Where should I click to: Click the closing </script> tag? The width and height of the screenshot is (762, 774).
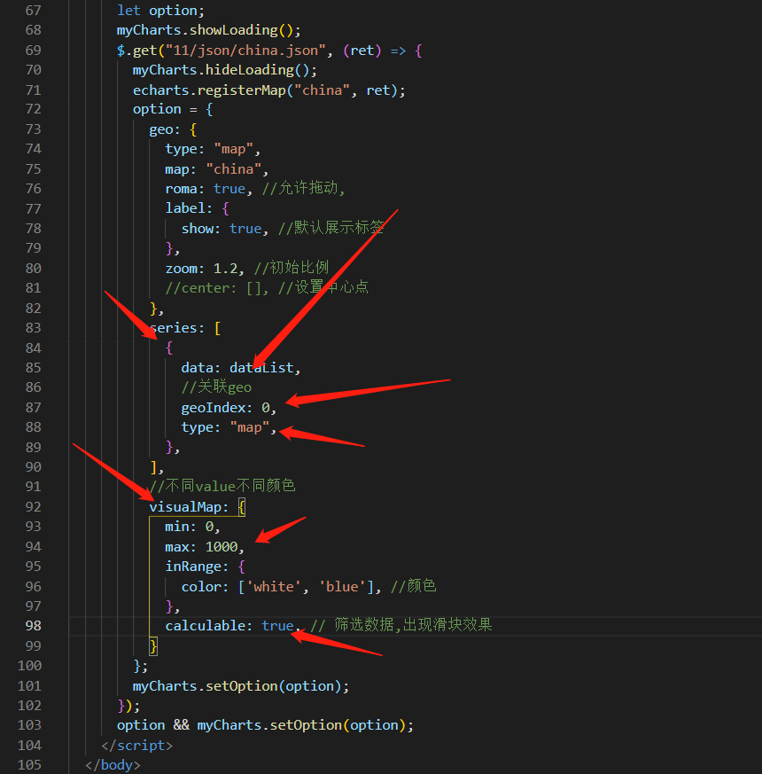click(x=137, y=746)
